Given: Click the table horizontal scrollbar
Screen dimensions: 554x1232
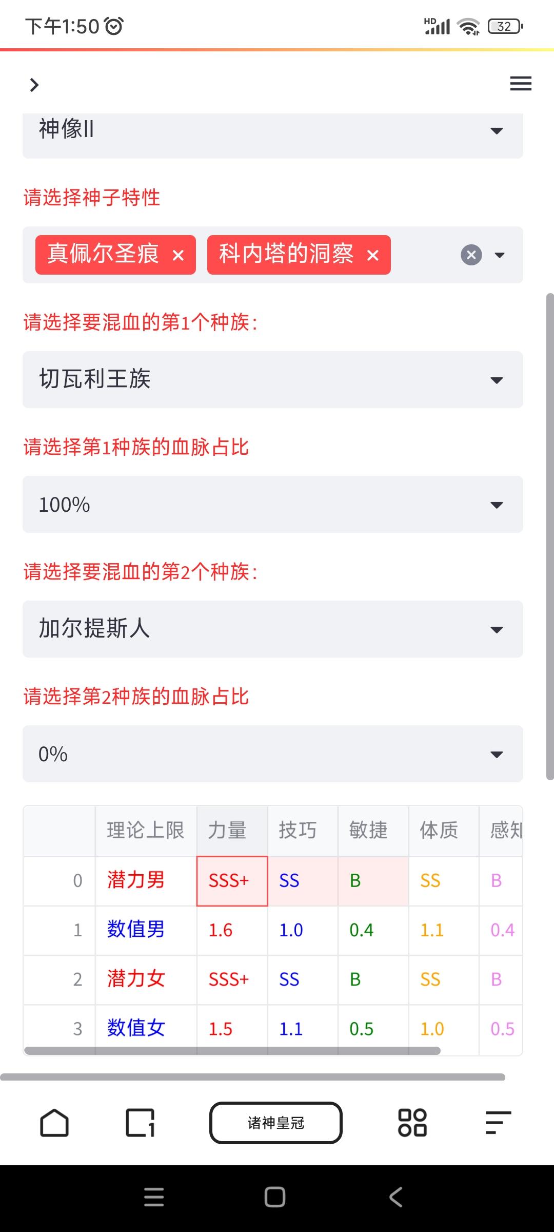Looking at the screenshot, I should pyautogui.click(x=232, y=1051).
